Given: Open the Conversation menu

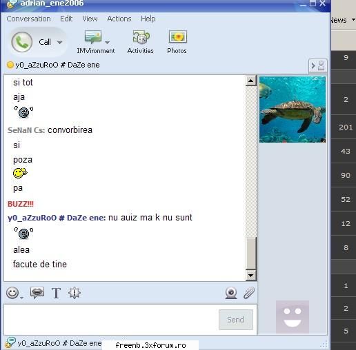Looking at the screenshot, I should pos(28,19).
